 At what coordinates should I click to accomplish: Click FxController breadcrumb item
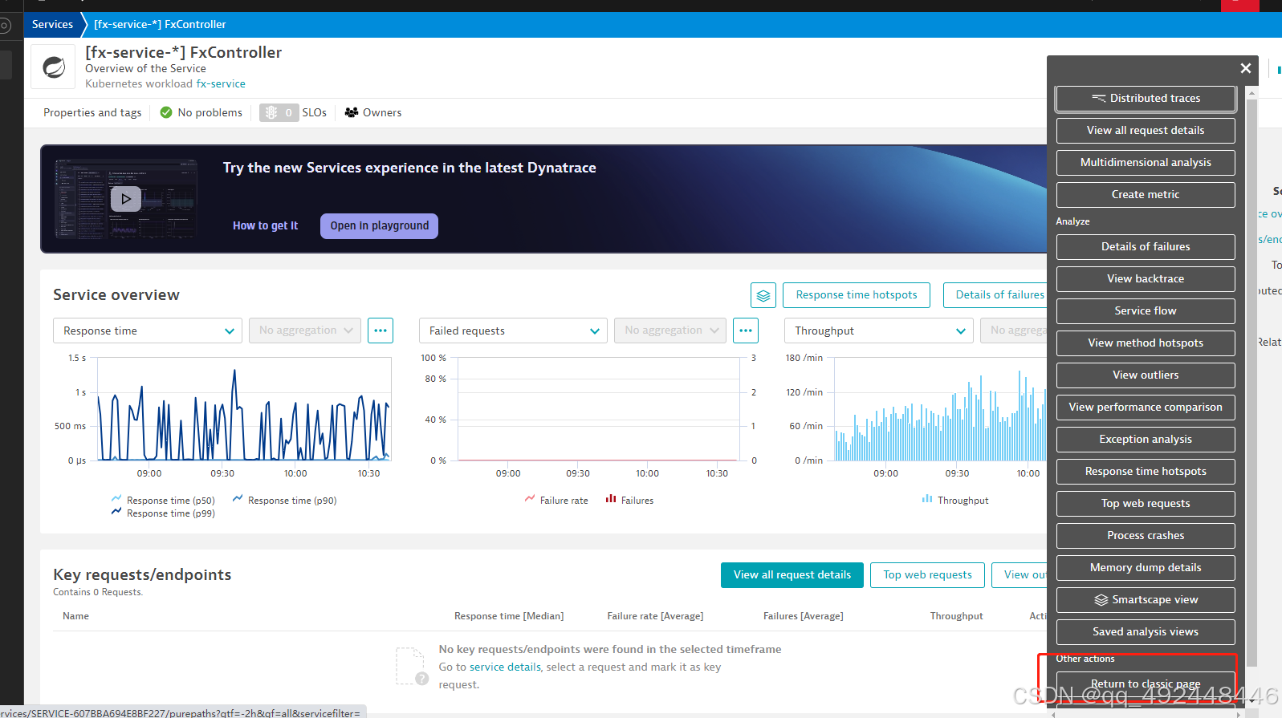pos(160,25)
